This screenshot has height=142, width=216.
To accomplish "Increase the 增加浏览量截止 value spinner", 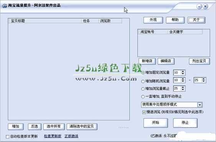I will (x=183, y=87).
